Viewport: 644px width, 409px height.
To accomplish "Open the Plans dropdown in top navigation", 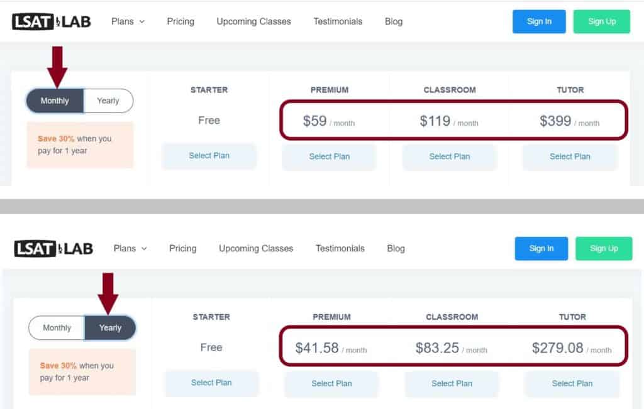I will [123, 21].
